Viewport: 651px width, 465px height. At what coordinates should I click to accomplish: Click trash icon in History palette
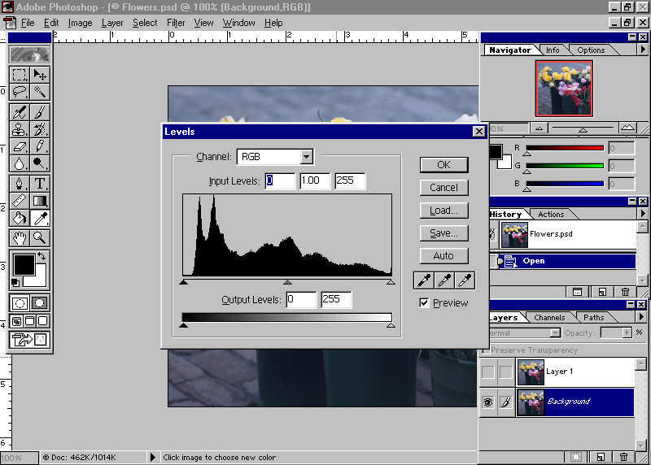tap(625, 292)
